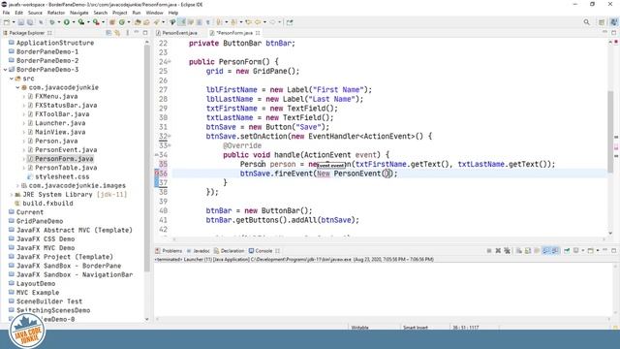620x349 pixels.
Task: Collapse all in Package Explorer toolbar
Action: pos(108,33)
